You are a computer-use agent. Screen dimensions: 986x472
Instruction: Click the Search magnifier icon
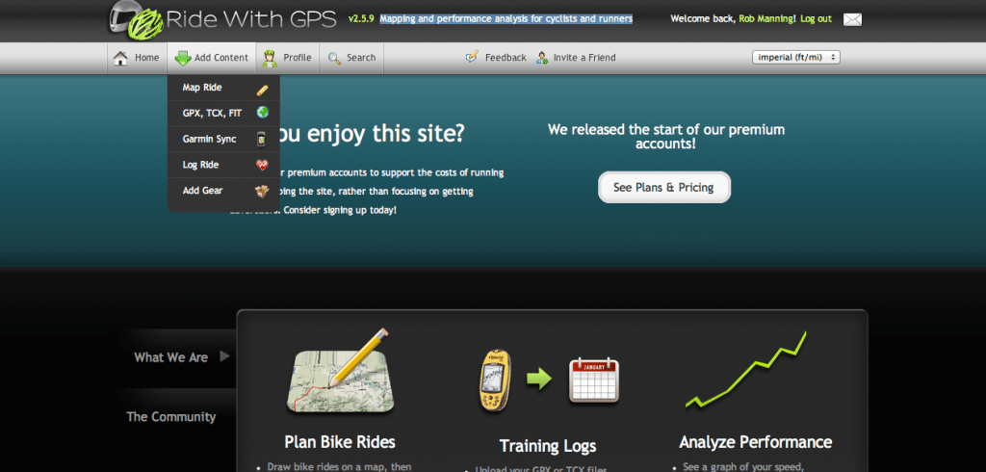coord(334,58)
